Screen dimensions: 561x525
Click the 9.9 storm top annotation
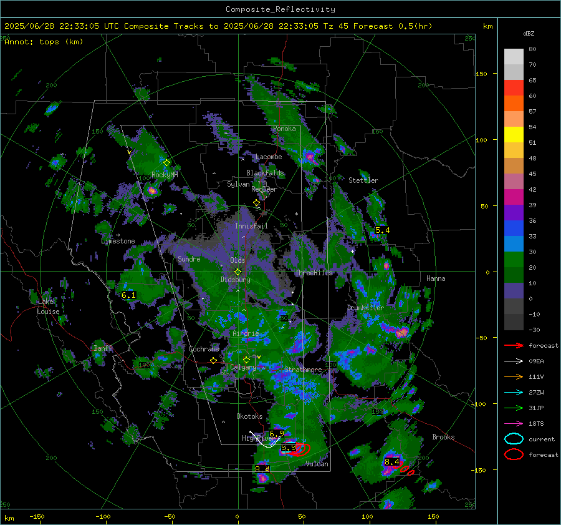[289, 448]
